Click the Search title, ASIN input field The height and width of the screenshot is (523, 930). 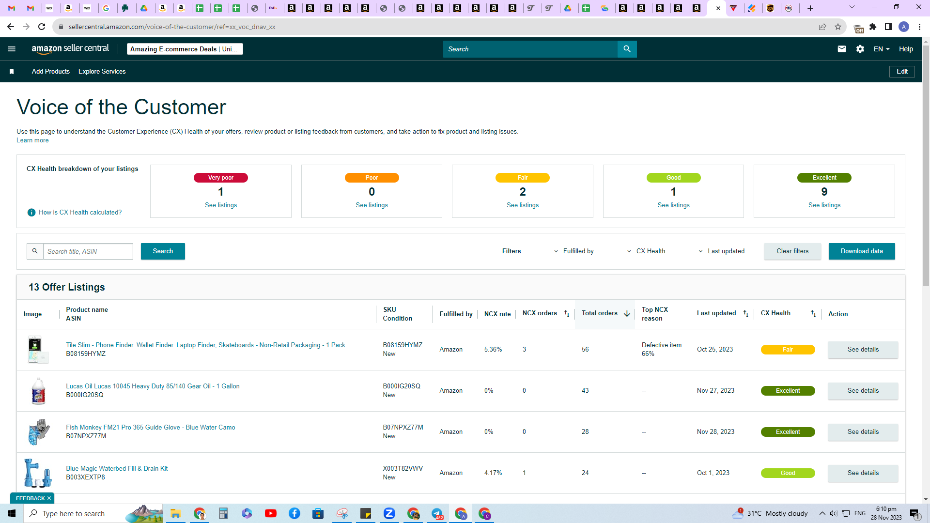point(88,251)
